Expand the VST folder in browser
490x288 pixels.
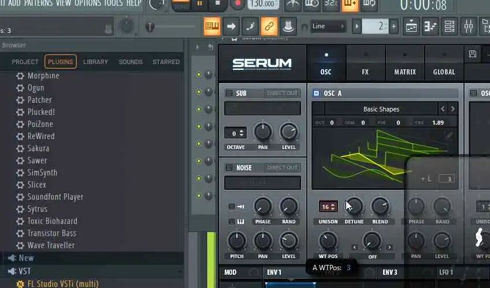(x=24, y=271)
